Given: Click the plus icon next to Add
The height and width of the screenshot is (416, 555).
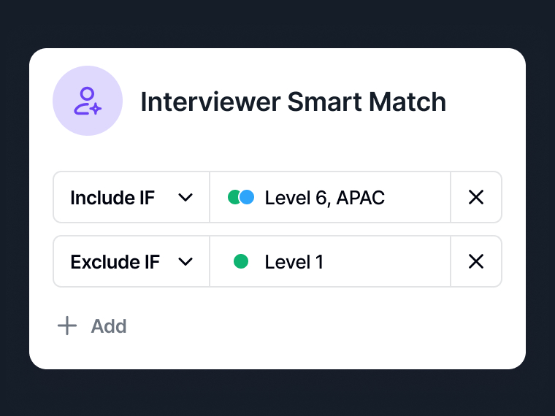Looking at the screenshot, I should click(67, 326).
